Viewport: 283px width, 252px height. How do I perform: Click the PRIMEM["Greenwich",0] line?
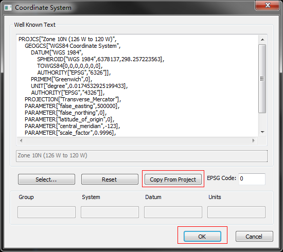62,79
